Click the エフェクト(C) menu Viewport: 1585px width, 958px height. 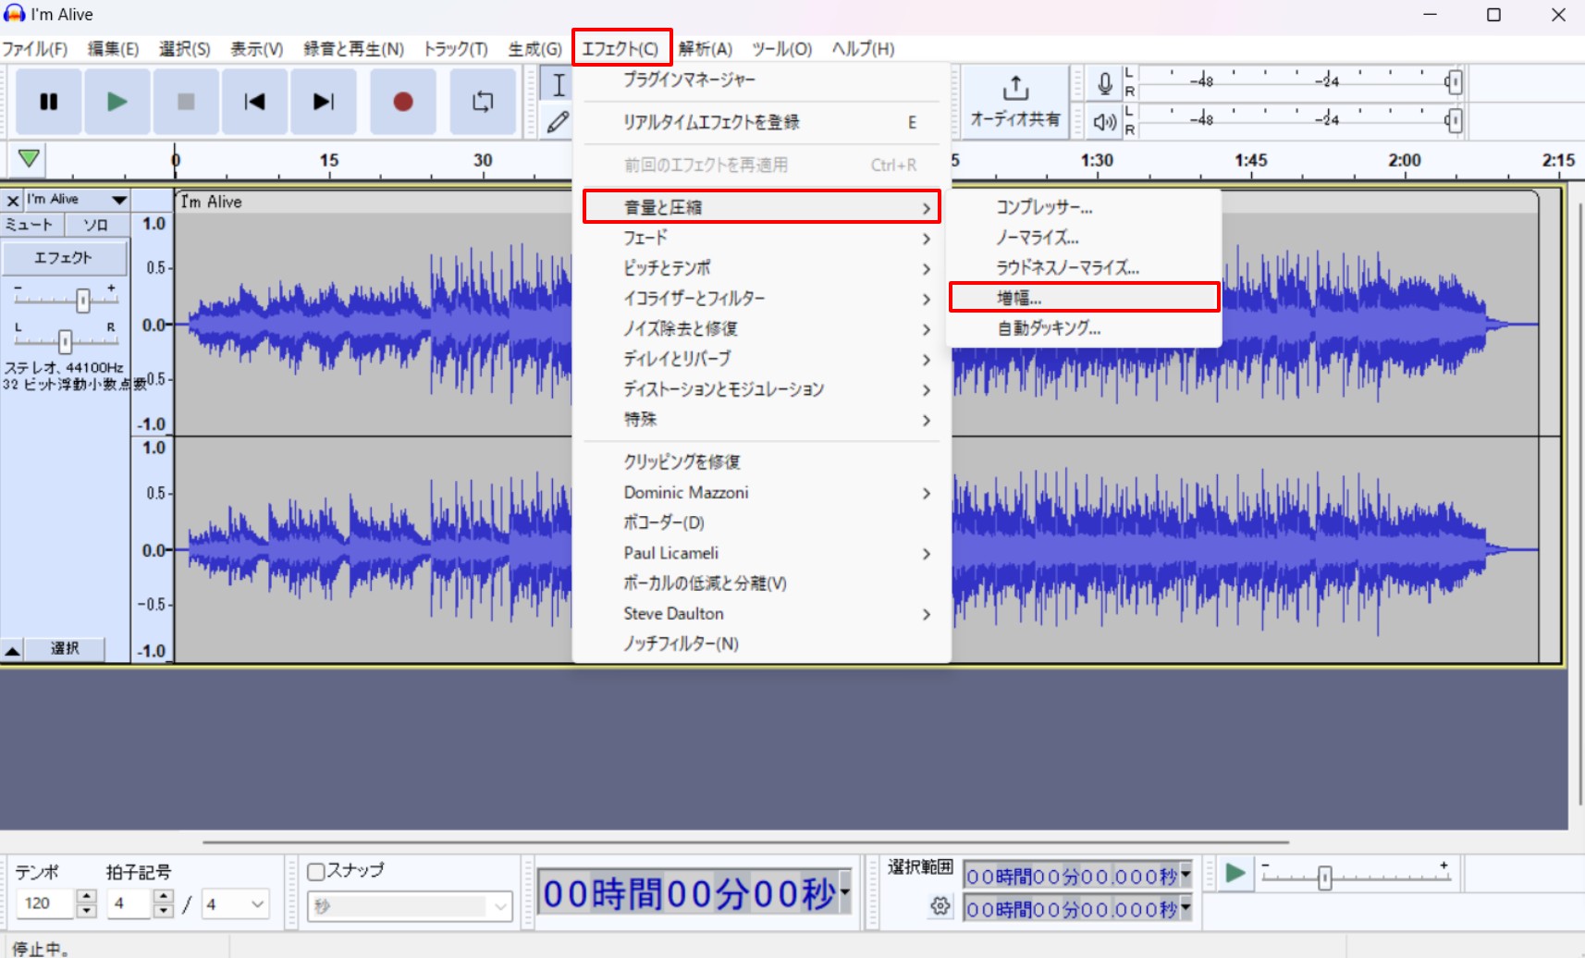pos(620,49)
